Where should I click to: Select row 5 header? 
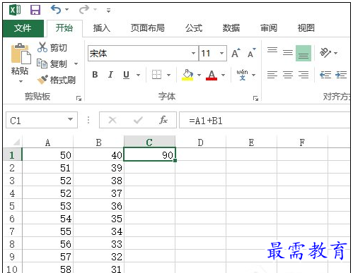(x=12, y=206)
